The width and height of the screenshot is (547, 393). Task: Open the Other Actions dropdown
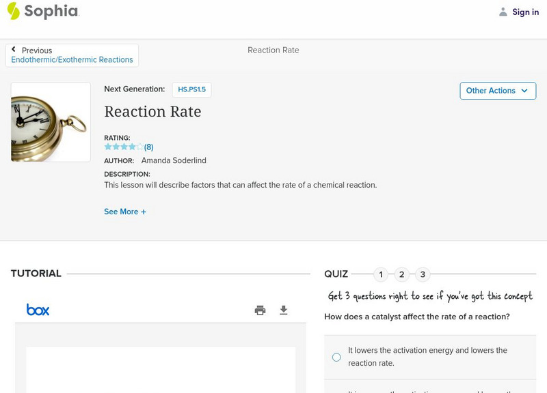click(x=498, y=91)
